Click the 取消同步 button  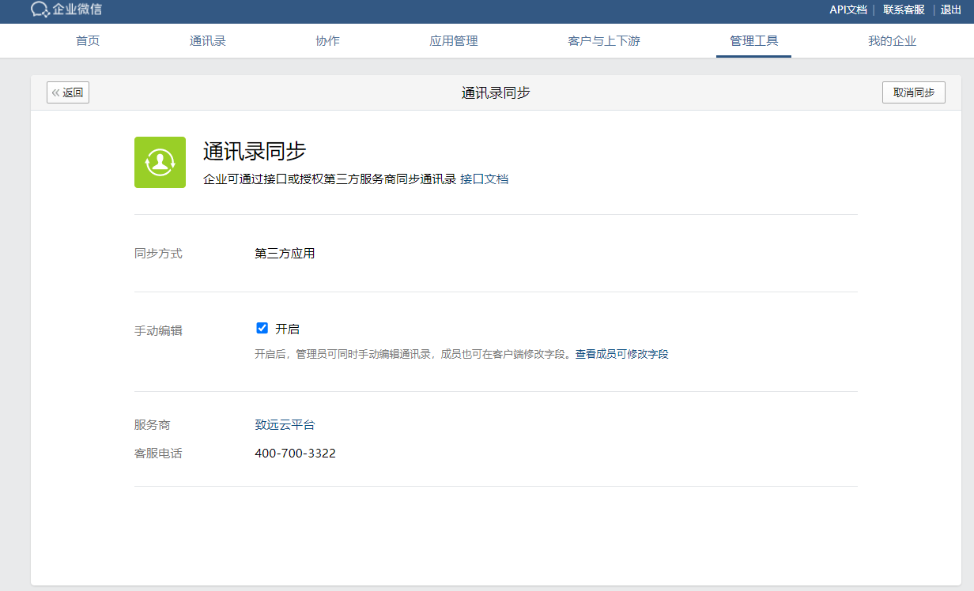point(913,92)
